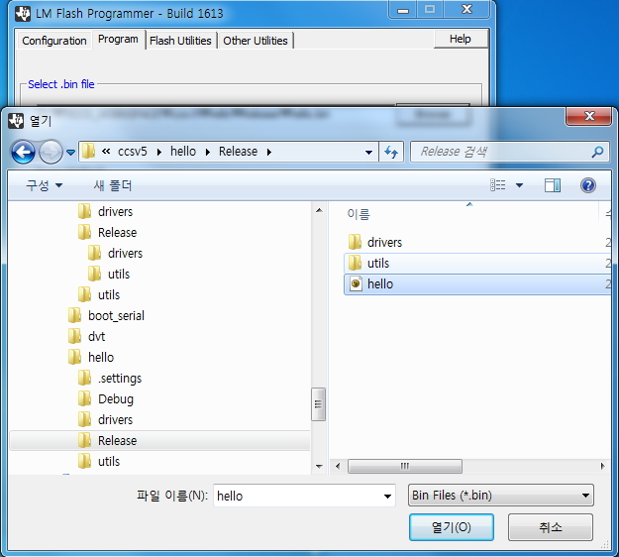Sort by the 이름 name column header
The height and width of the screenshot is (557, 619).
click(359, 214)
